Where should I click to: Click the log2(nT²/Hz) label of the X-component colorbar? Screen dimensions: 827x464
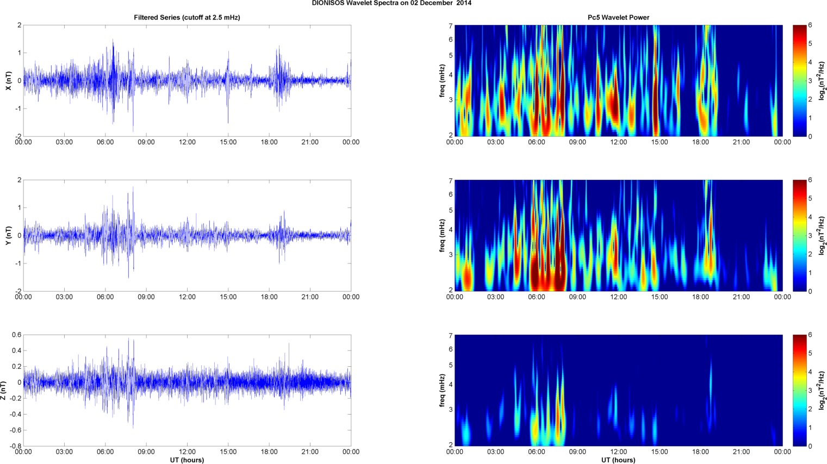pyautogui.click(x=822, y=81)
